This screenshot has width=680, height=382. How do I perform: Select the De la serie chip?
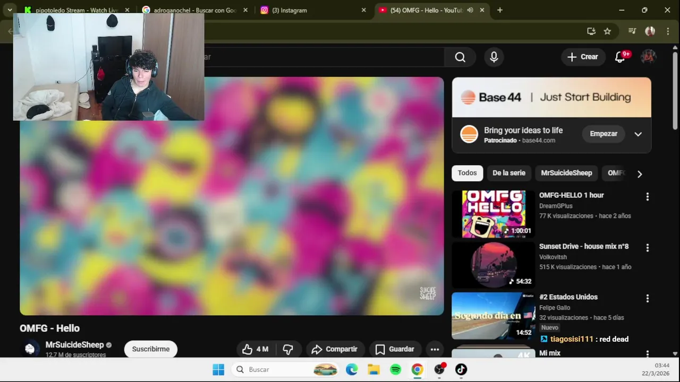509,173
